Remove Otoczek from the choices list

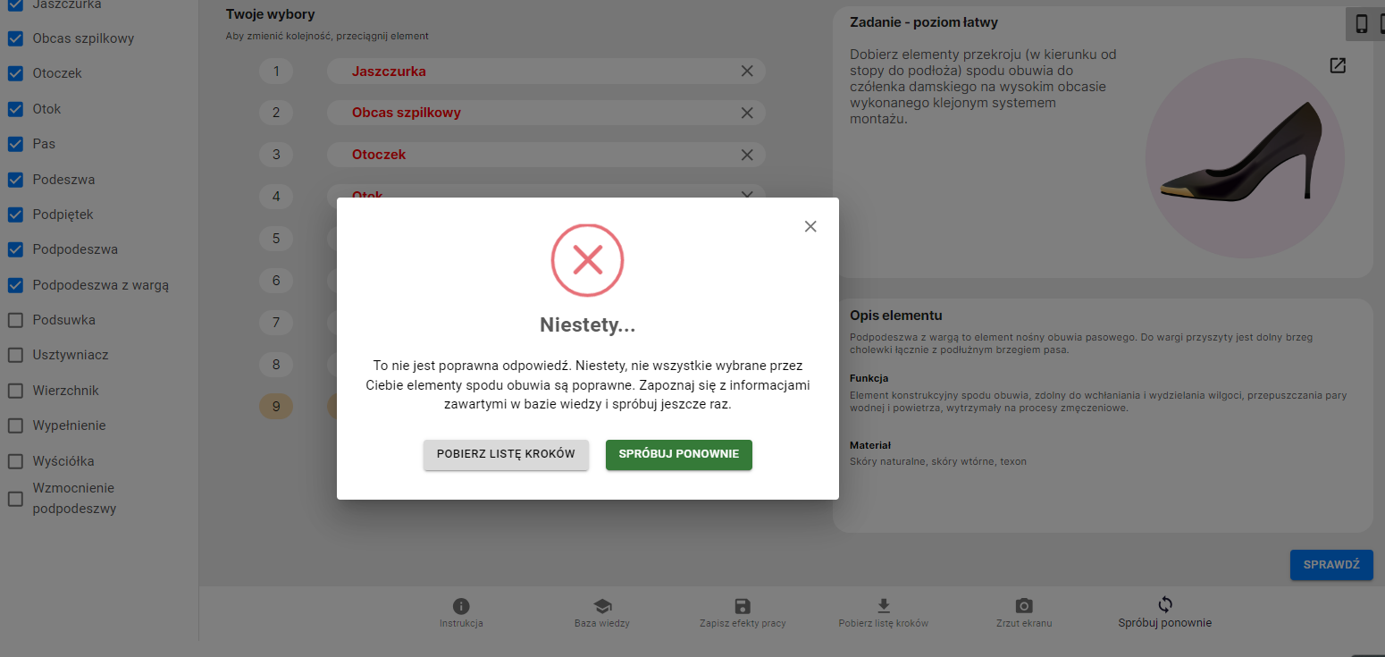(747, 155)
